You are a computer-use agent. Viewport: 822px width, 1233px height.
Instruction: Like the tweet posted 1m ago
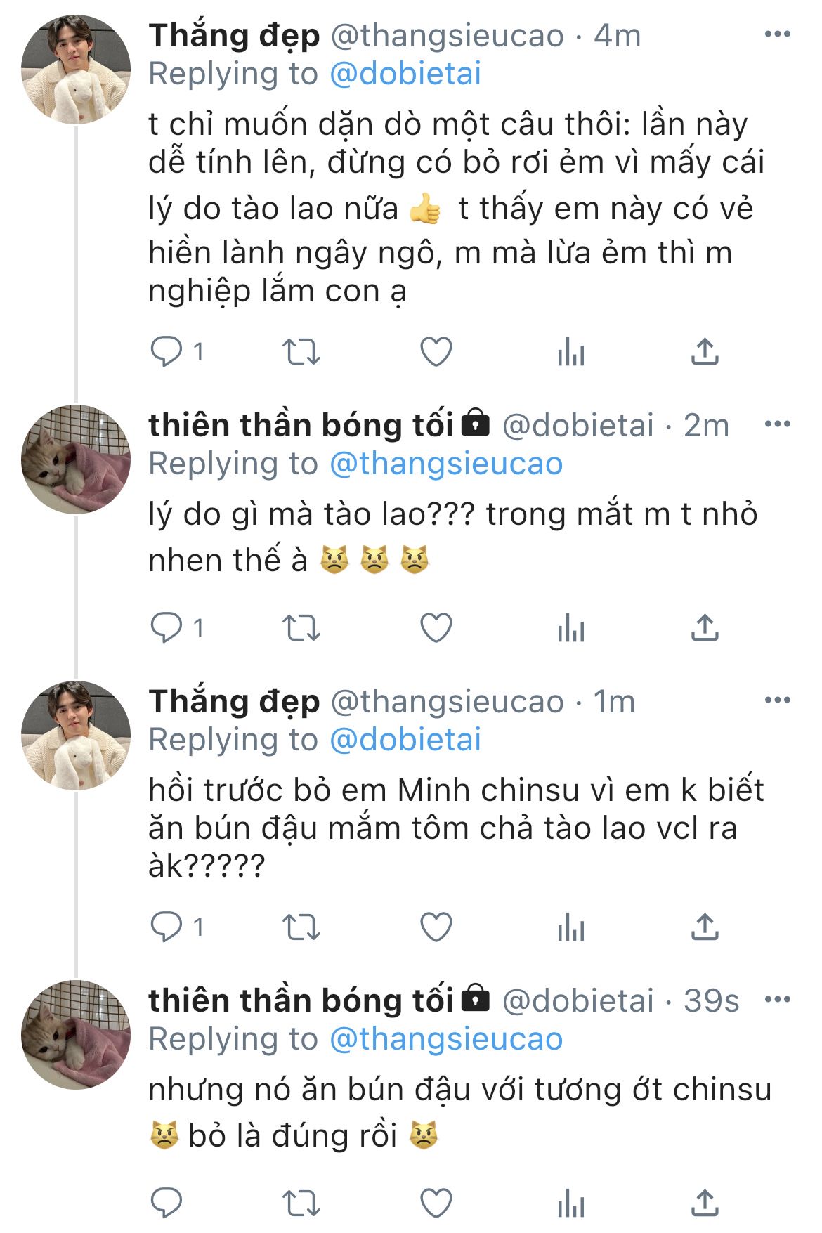[x=436, y=927]
